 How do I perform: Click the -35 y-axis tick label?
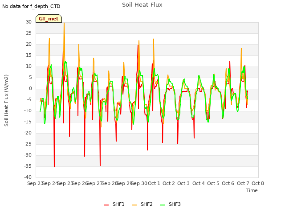(28, 166)
